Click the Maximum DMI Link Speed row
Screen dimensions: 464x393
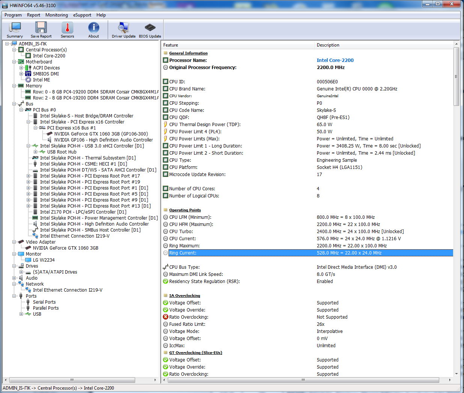[308, 274]
